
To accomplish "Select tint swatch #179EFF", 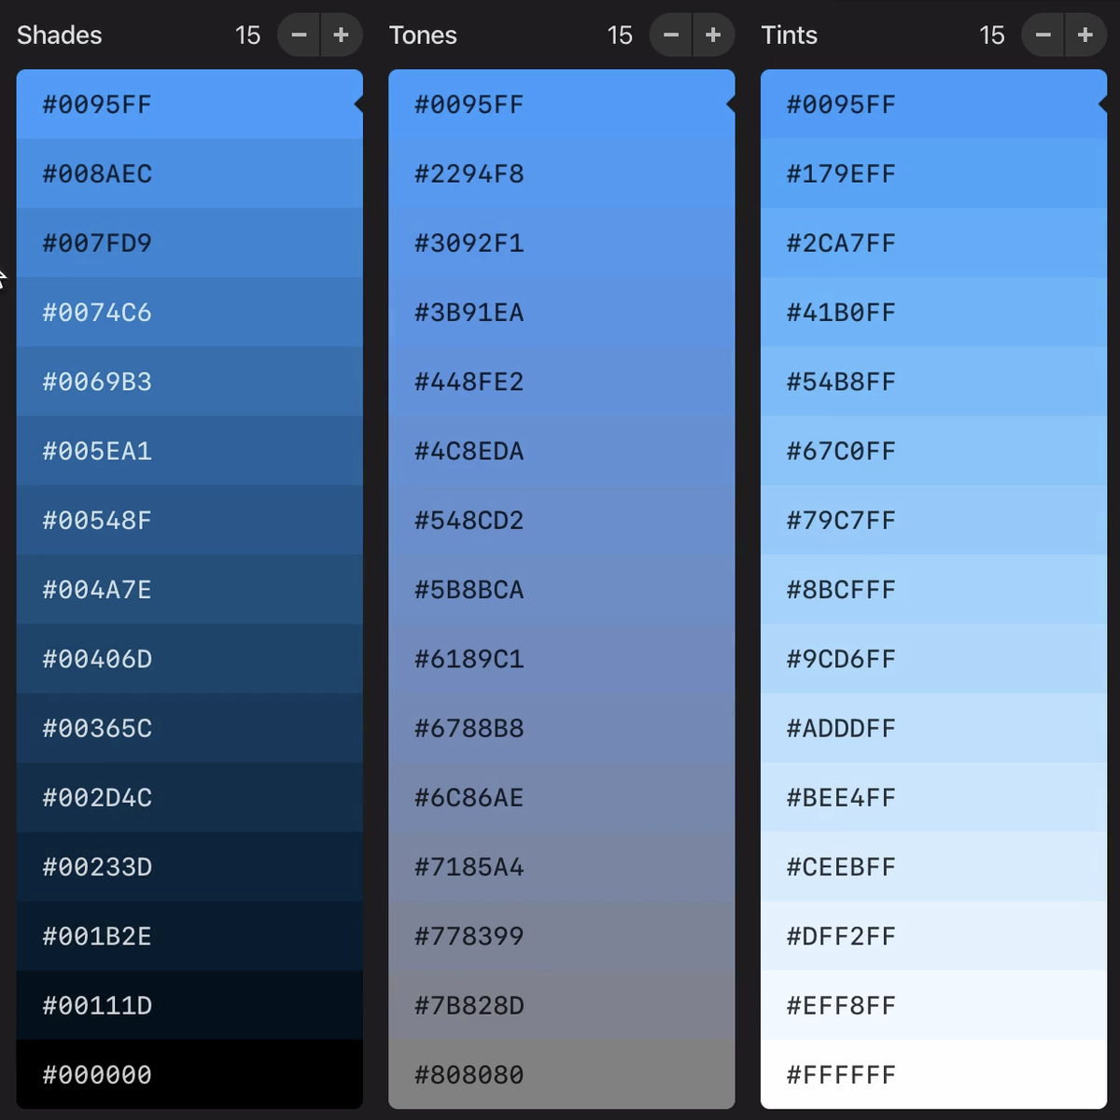I will [934, 174].
